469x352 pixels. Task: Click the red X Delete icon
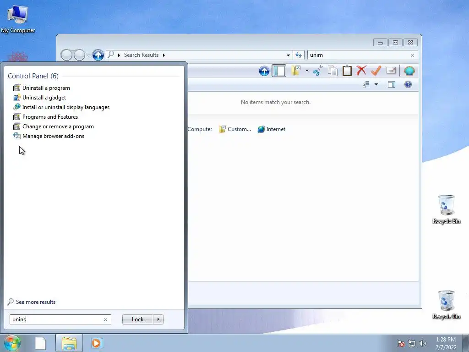pyautogui.click(x=361, y=71)
